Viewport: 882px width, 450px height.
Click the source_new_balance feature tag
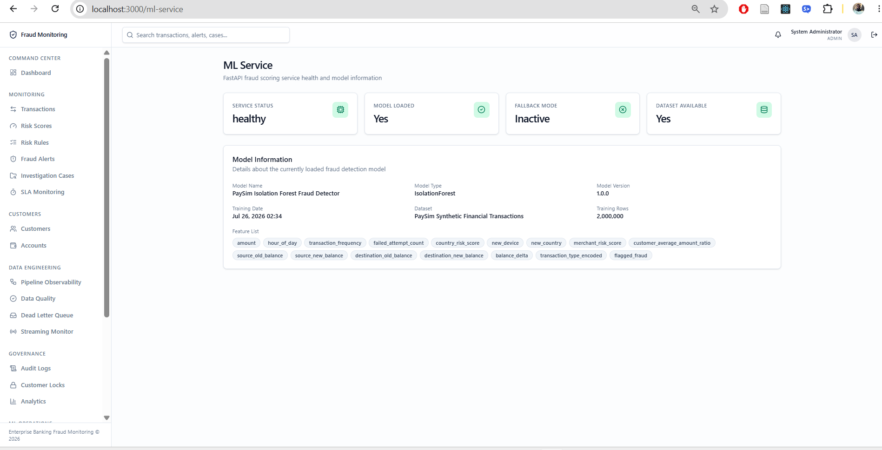pos(319,255)
